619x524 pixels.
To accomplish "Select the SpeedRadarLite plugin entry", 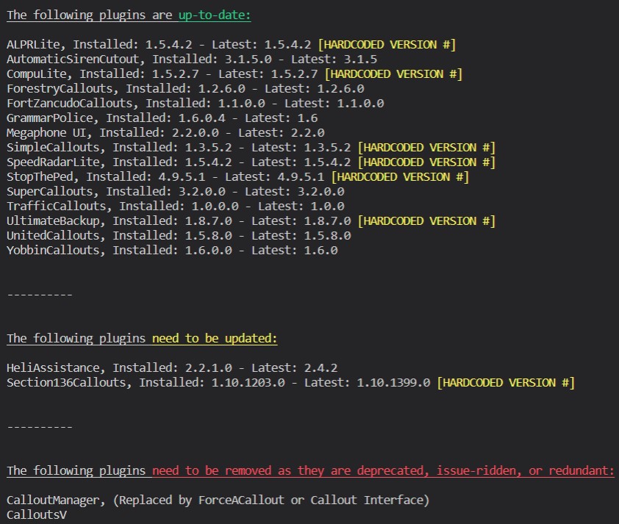I will (x=251, y=162).
